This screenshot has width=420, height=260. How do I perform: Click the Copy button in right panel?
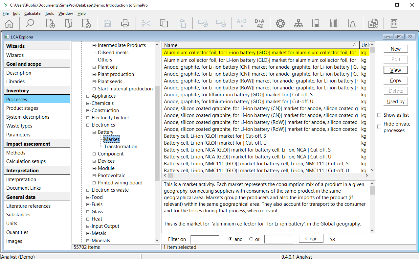pos(396,81)
